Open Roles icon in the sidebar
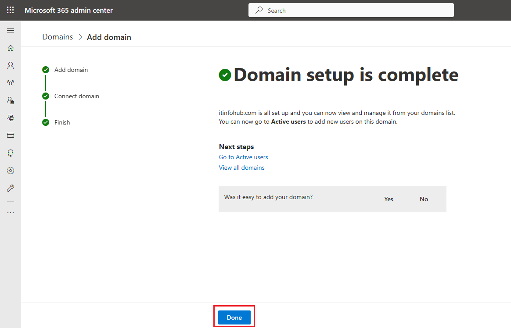This screenshot has width=511, height=328. [11, 100]
